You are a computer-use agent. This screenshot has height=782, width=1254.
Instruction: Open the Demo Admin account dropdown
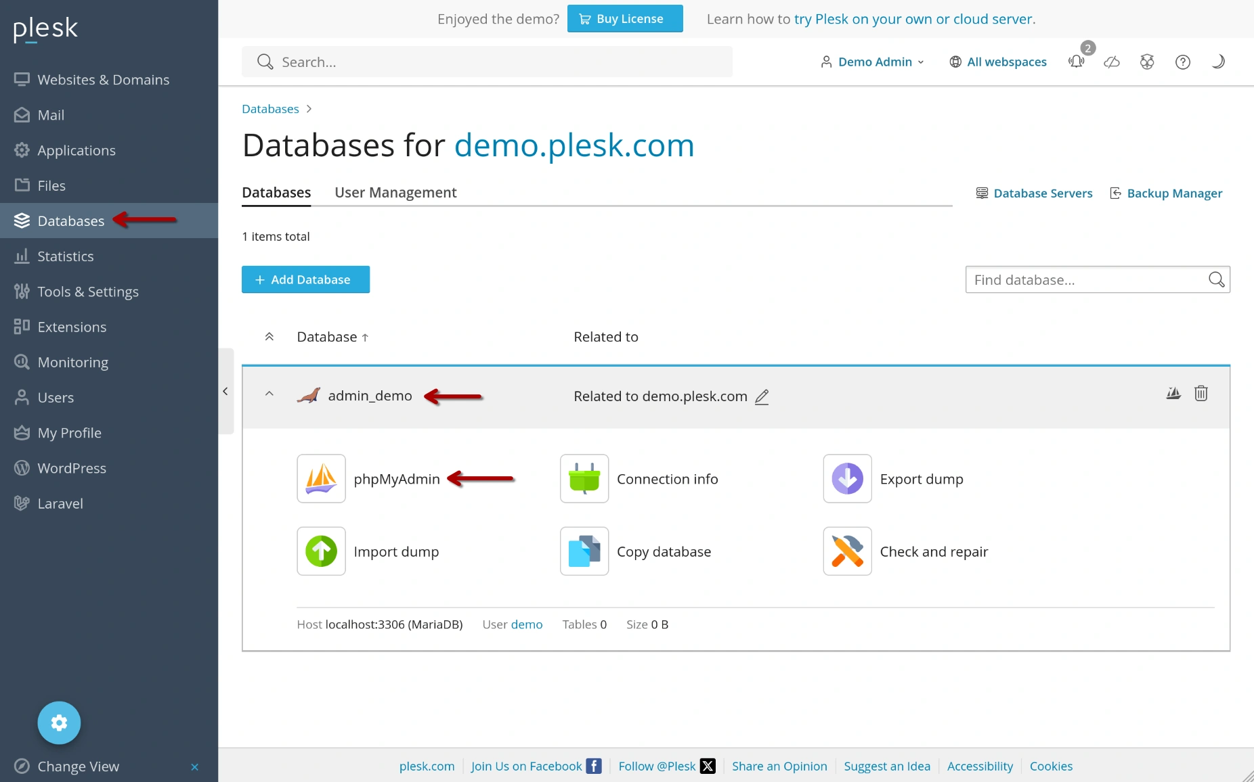coord(872,62)
